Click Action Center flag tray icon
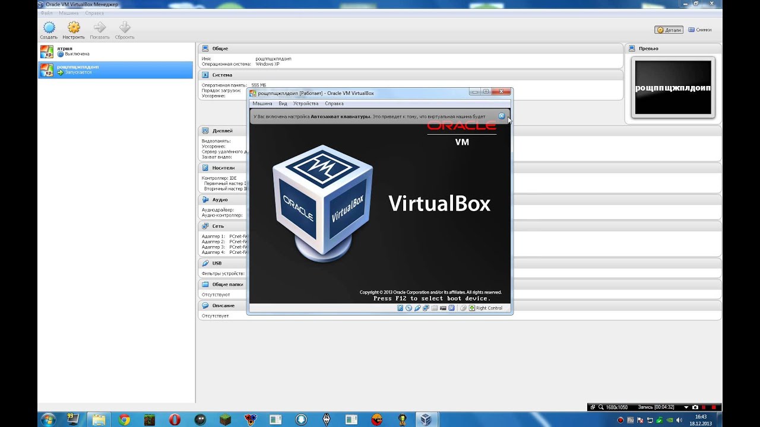This screenshot has width=760, height=427. coord(640,420)
